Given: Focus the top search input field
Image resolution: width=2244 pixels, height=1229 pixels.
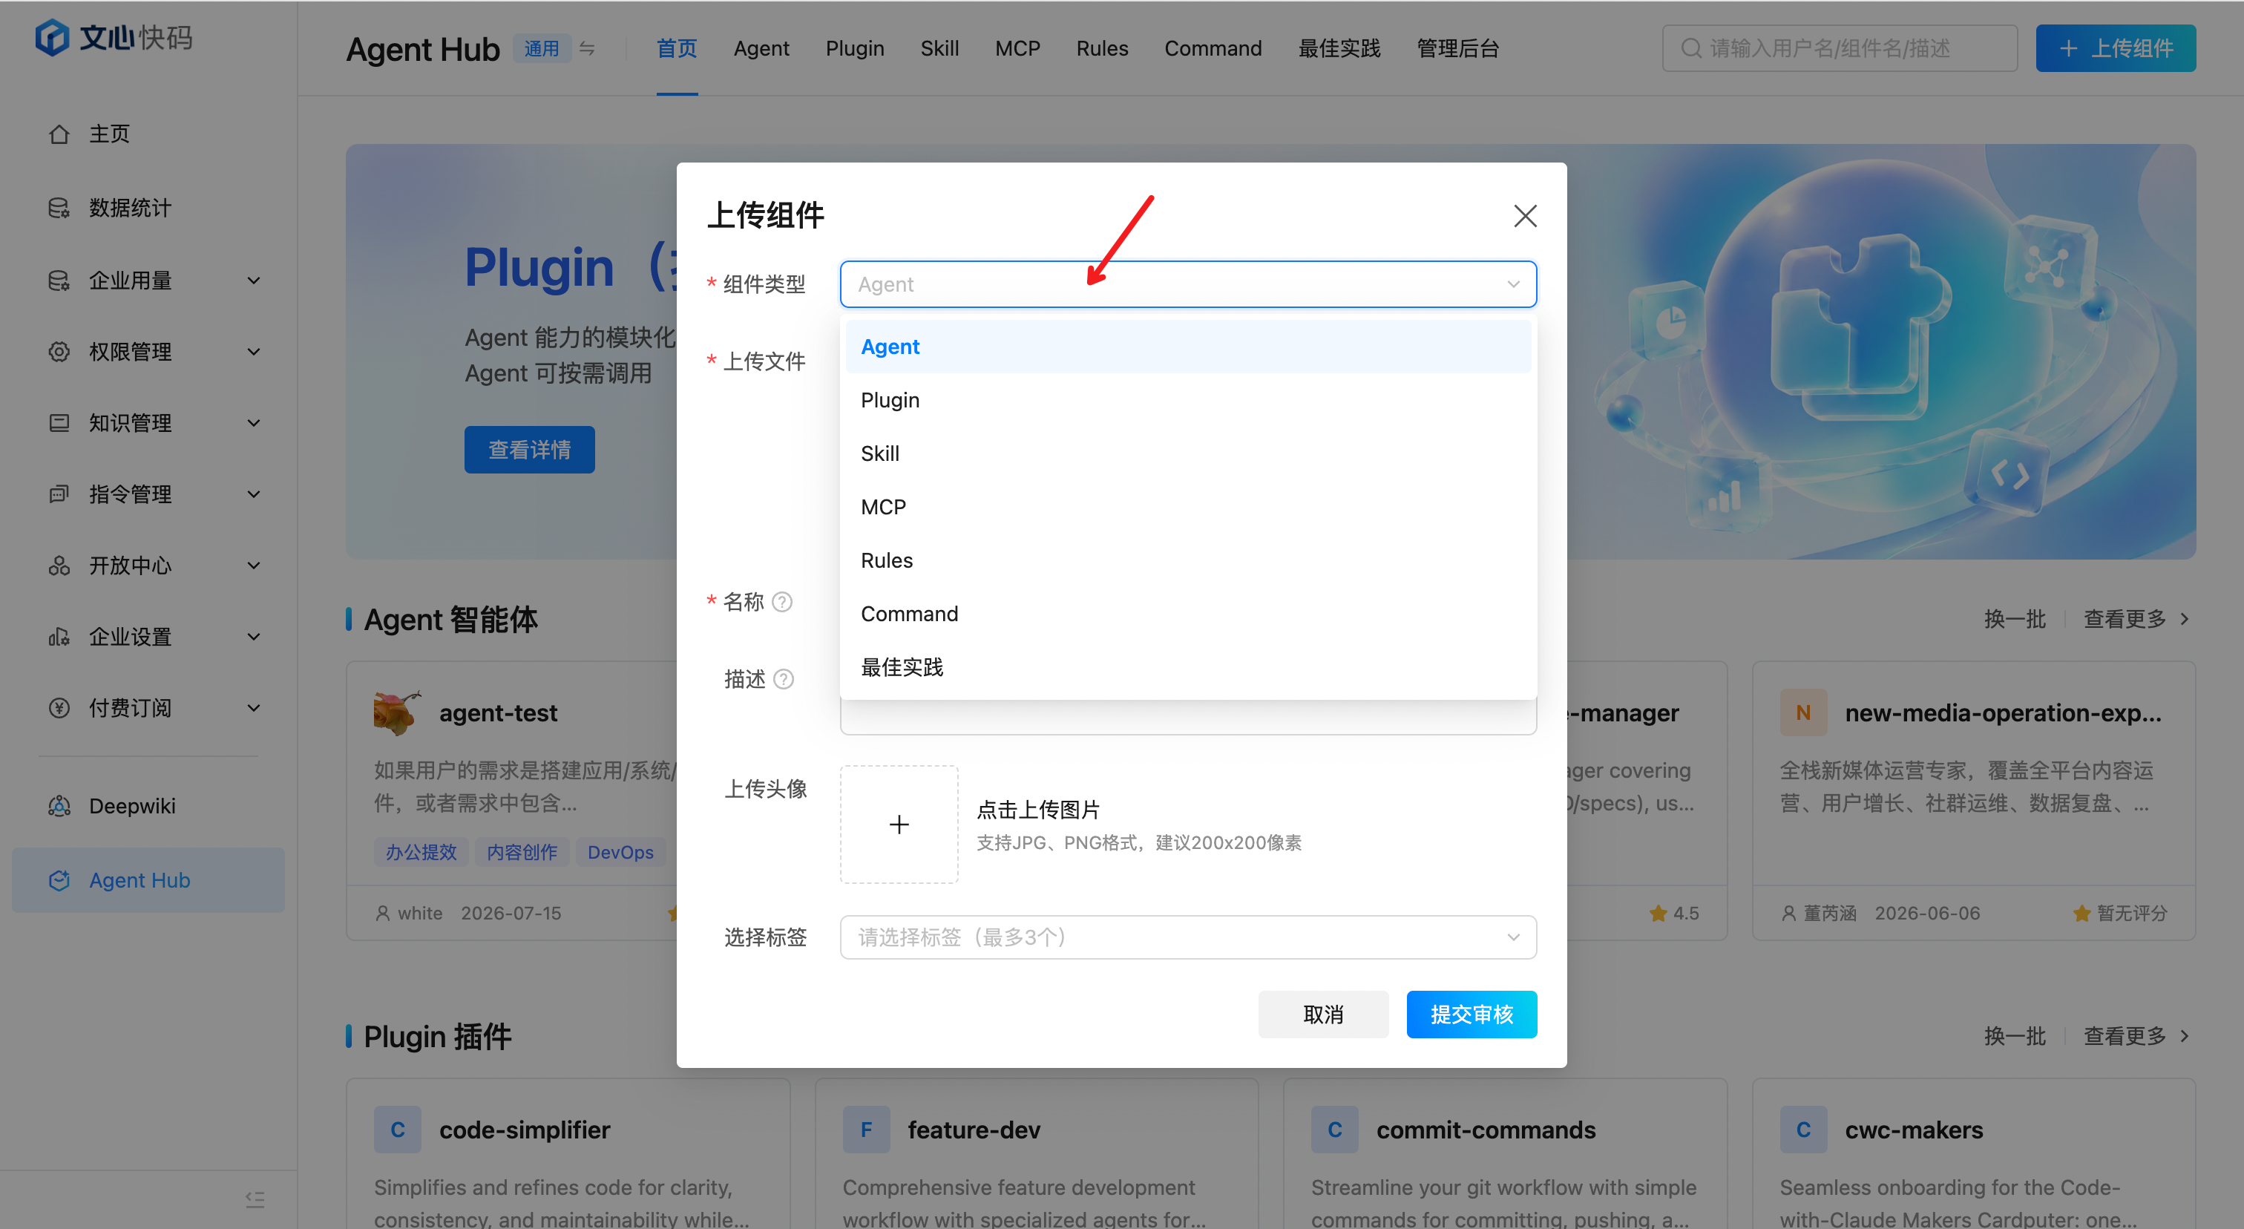Looking at the screenshot, I should tap(1839, 49).
